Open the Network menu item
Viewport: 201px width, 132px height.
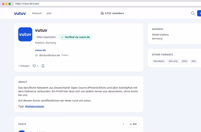click(x=37, y=13)
